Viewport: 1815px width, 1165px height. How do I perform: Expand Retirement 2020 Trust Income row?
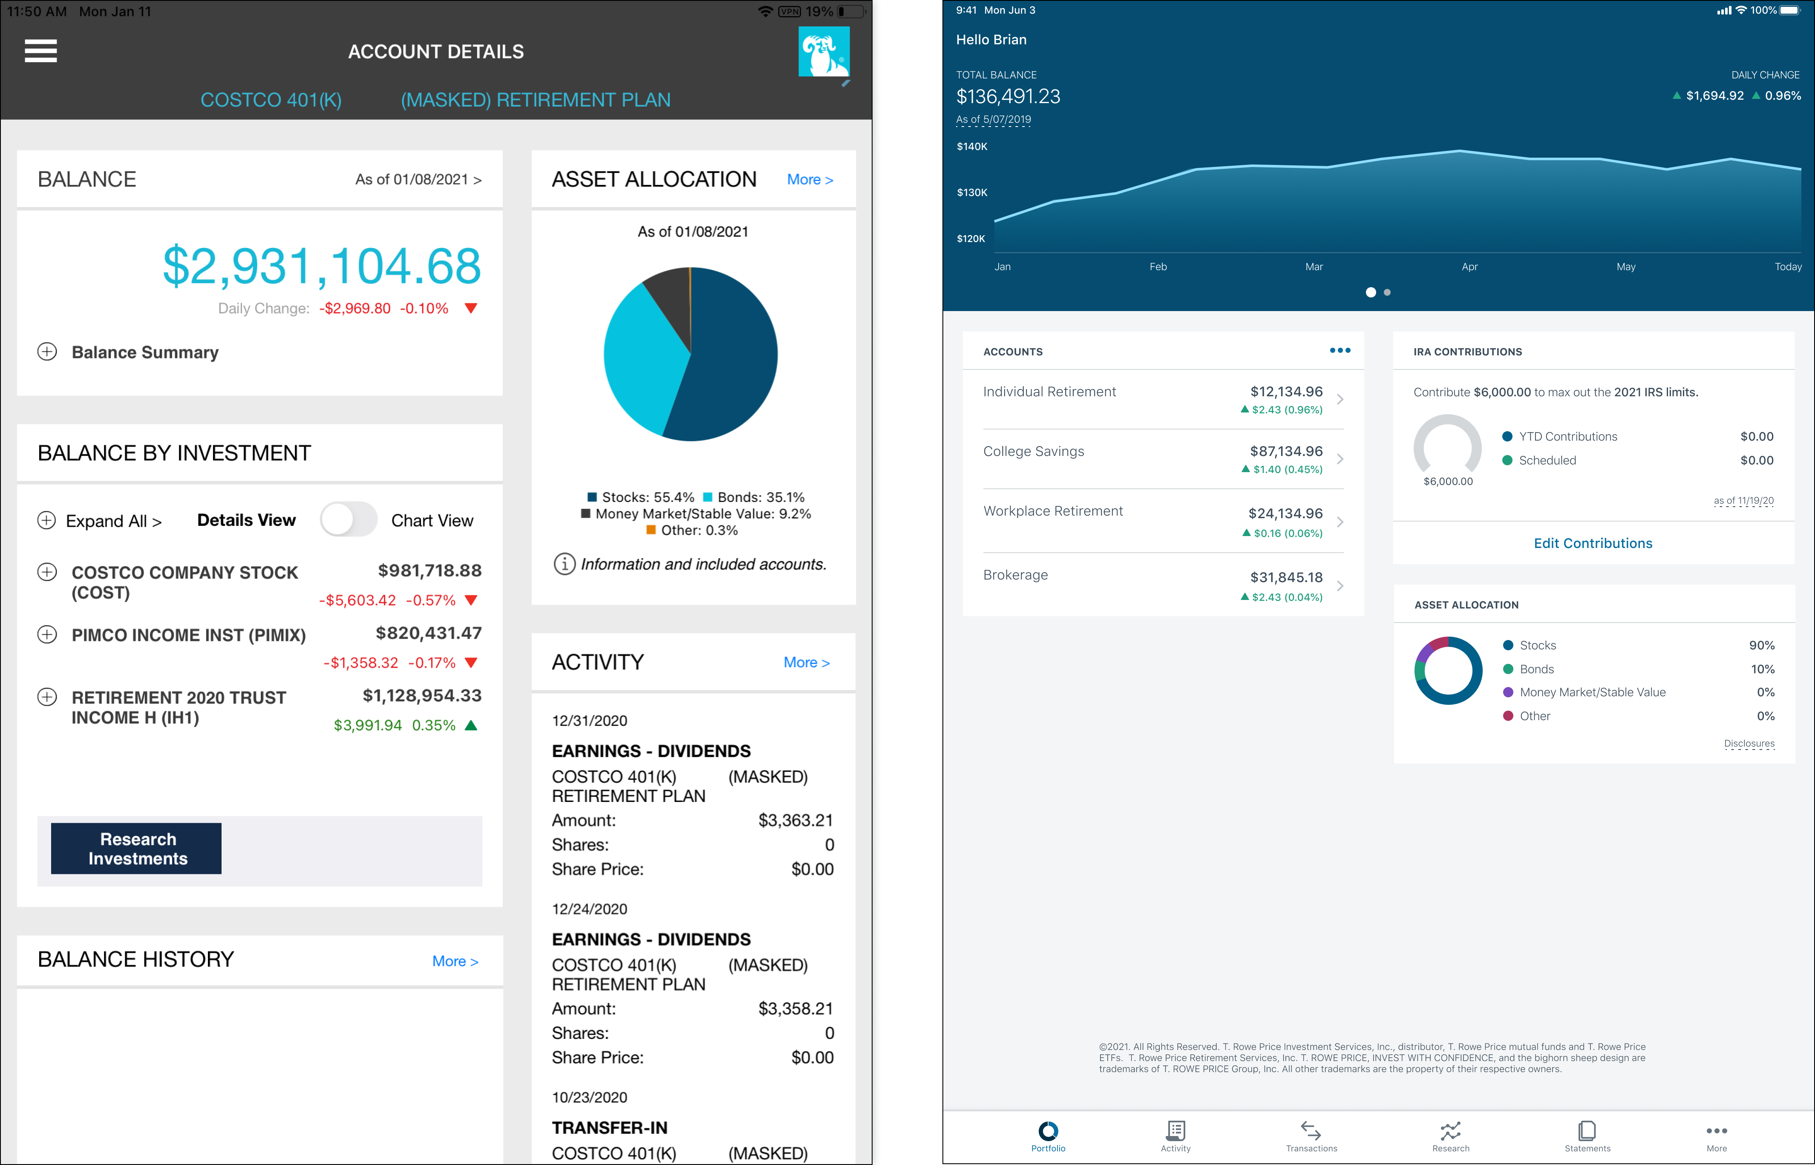coord(47,697)
